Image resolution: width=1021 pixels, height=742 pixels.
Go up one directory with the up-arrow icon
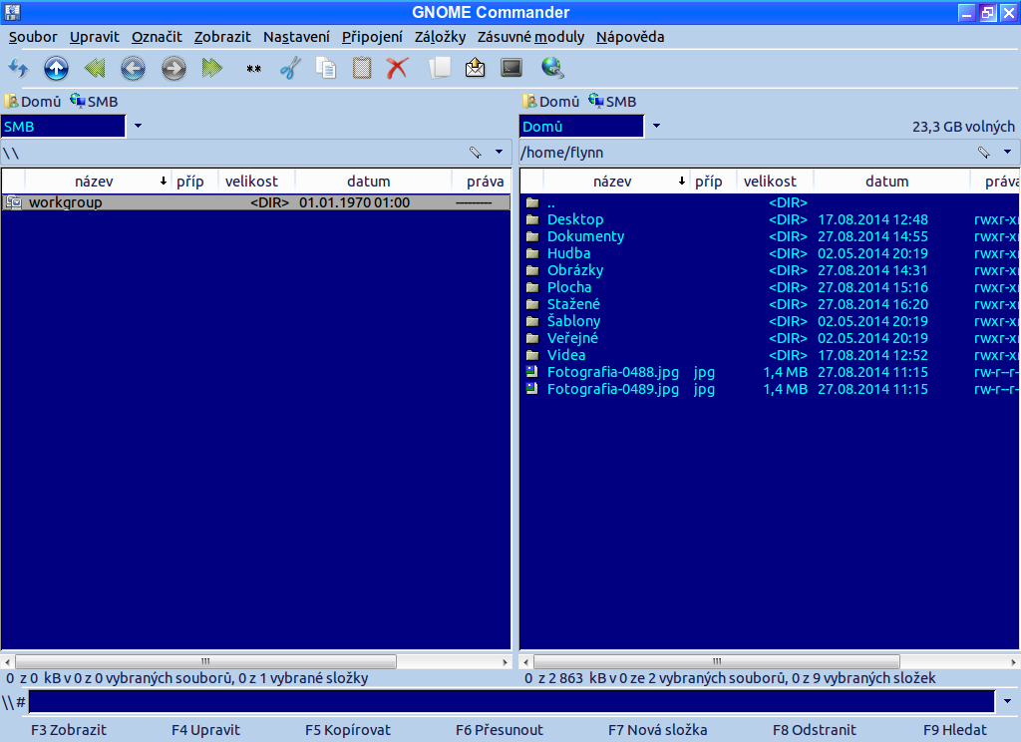(x=56, y=68)
